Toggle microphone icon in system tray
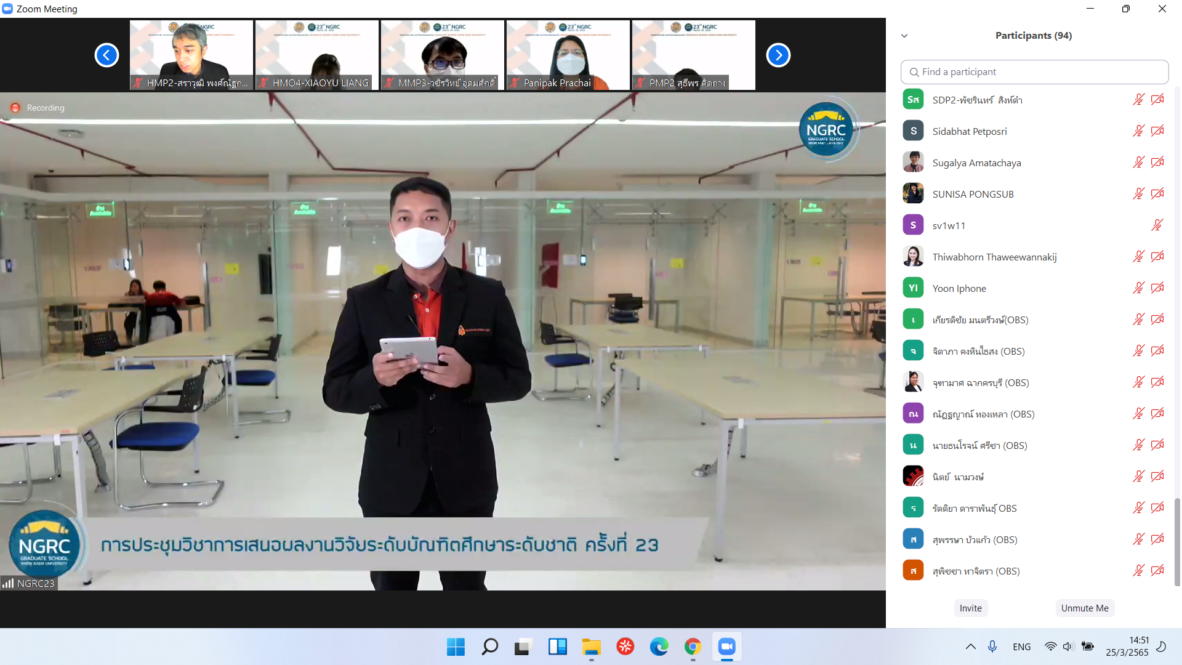The image size is (1182, 665). point(992,647)
